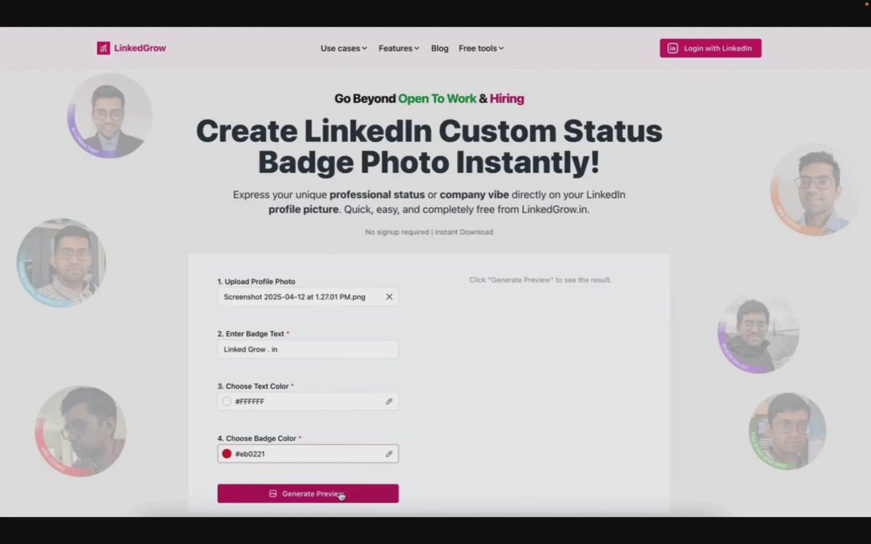Open the red badge color swatch

(x=227, y=453)
